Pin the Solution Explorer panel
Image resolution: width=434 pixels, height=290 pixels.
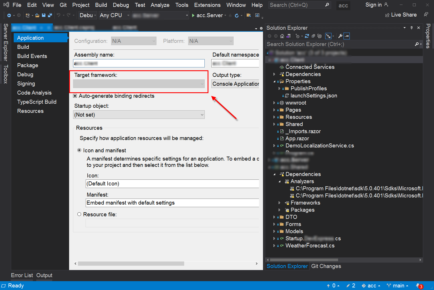point(411,28)
